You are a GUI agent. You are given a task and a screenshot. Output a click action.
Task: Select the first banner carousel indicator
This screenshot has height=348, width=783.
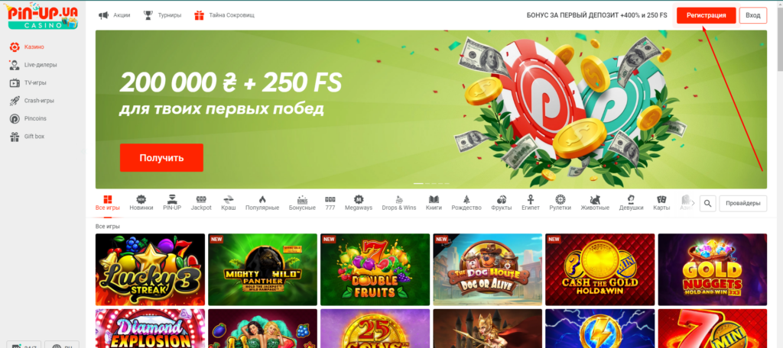coord(418,183)
